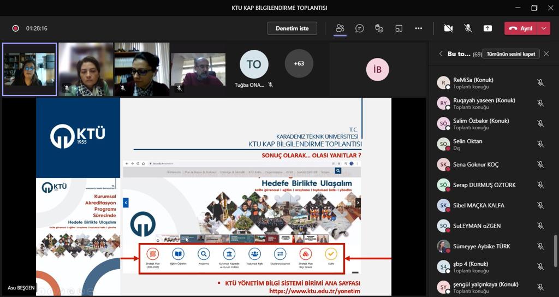
Task: Click Stratejik Plan icon in shared slide
Action: point(153,254)
